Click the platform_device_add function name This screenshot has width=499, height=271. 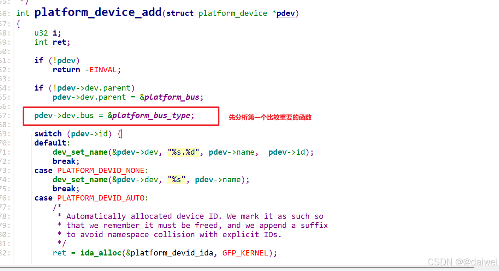[98, 13]
